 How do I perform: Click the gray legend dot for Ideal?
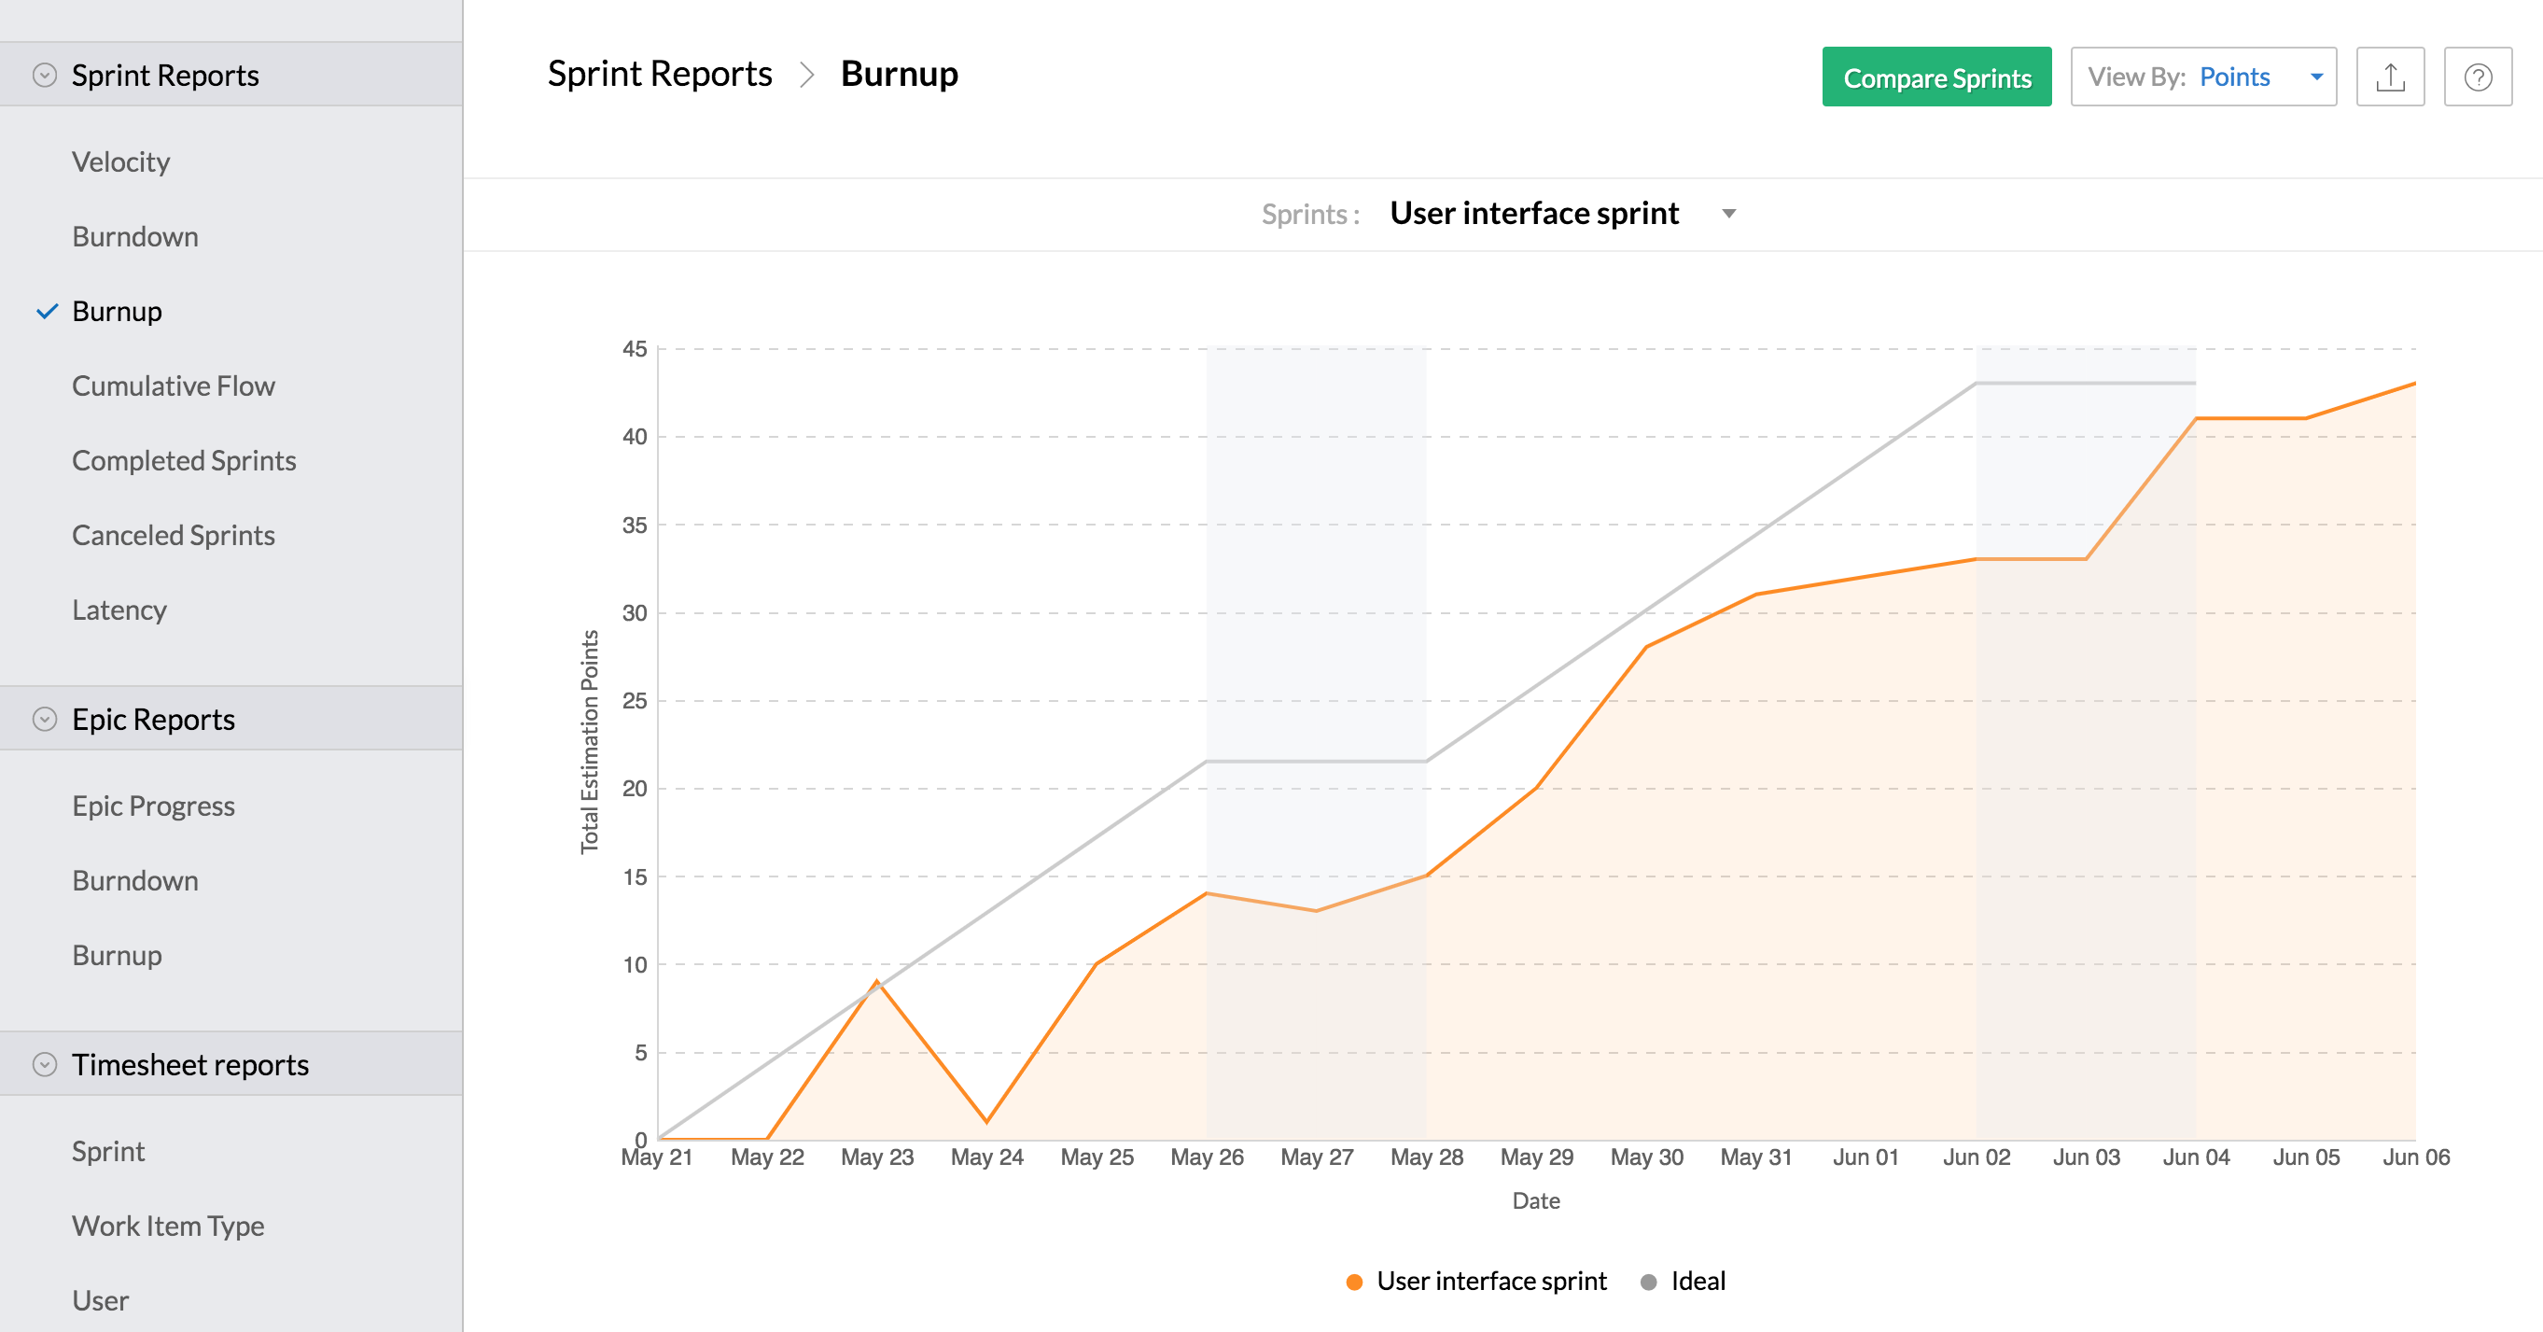(x=1649, y=1282)
